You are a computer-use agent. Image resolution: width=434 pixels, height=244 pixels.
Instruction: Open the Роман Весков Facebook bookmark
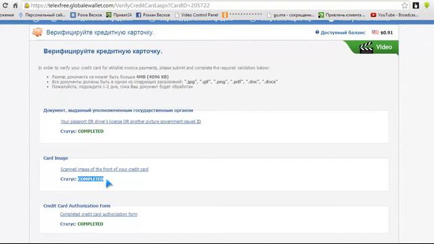point(153,15)
